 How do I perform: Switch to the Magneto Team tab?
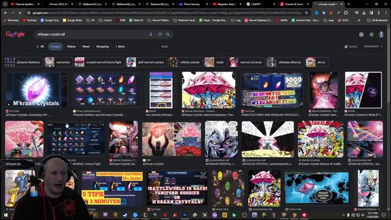pyautogui.click(x=227, y=4)
